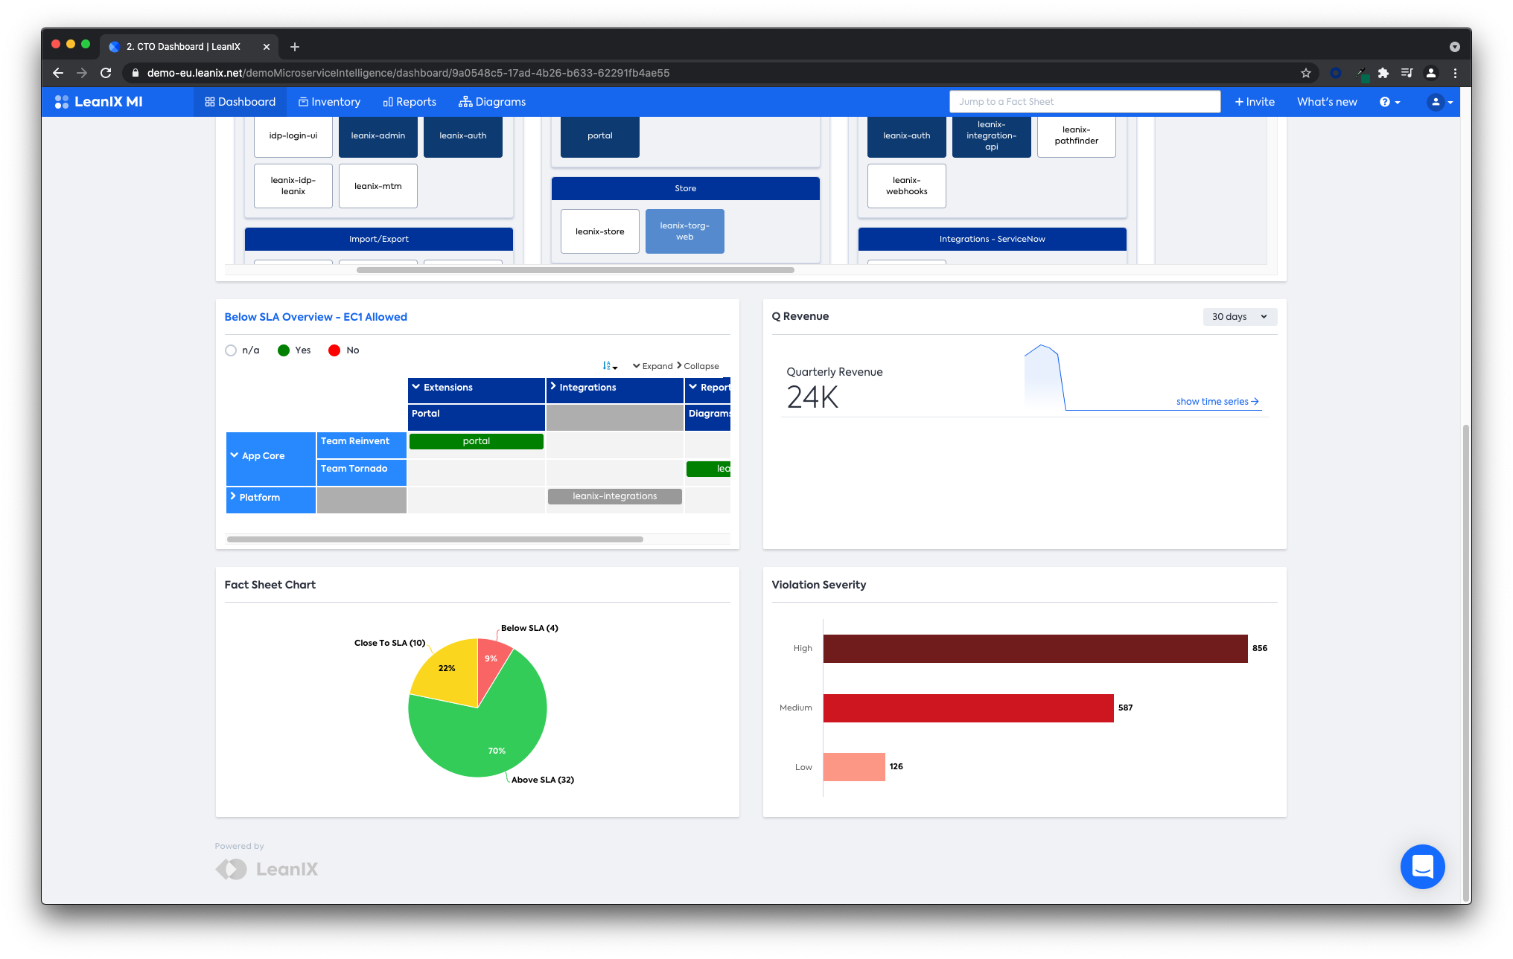The height and width of the screenshot is (959, 1513).
Task: Open the help question mark menu
Action: tap(1385, 102)
